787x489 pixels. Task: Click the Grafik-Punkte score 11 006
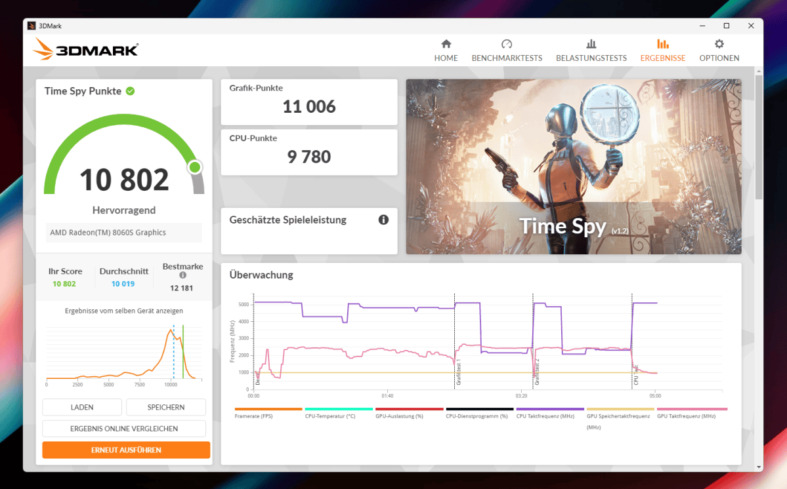[308, 107]
